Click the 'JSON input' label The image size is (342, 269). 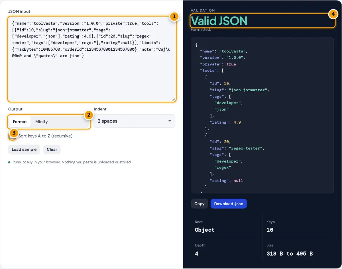point(19,11)
